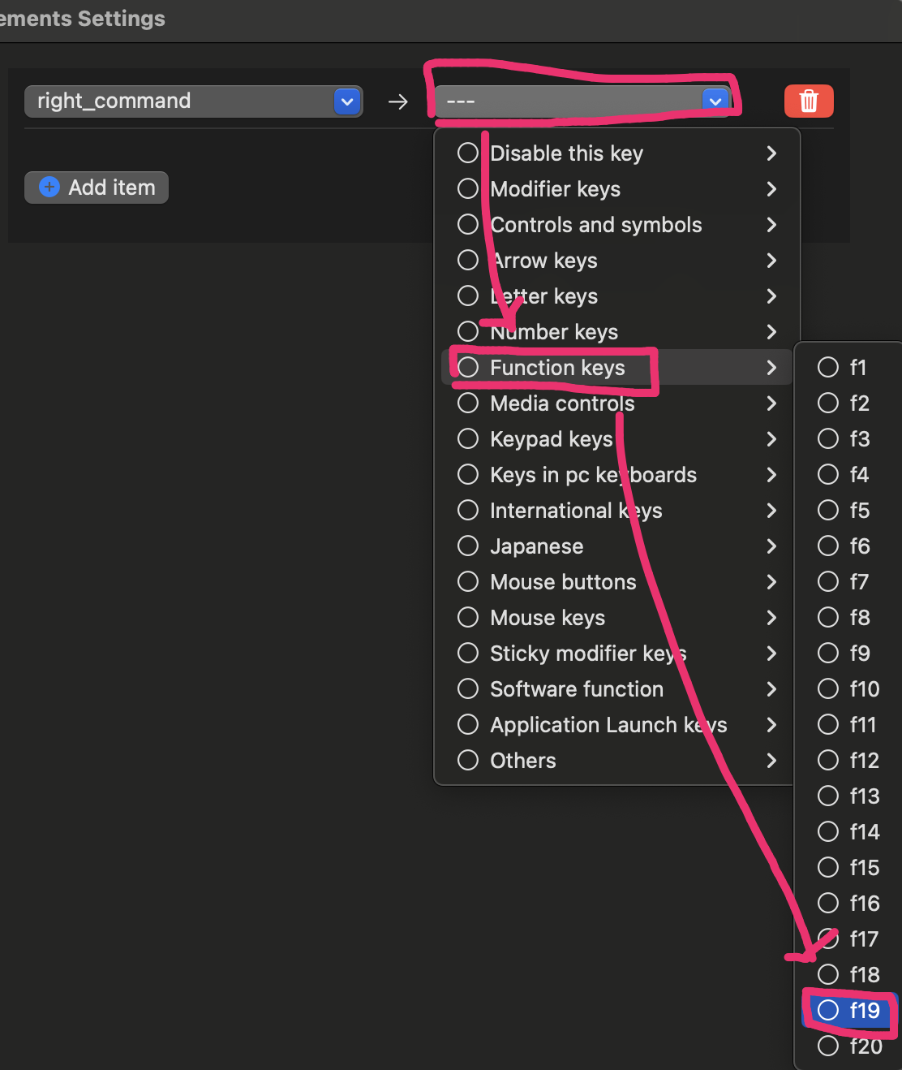Select the f8 radio option
902x1070 pixels.
pos(828,618)
